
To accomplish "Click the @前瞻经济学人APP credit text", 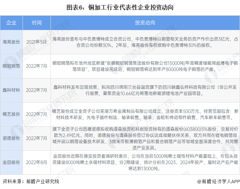I will click(219, 181).
